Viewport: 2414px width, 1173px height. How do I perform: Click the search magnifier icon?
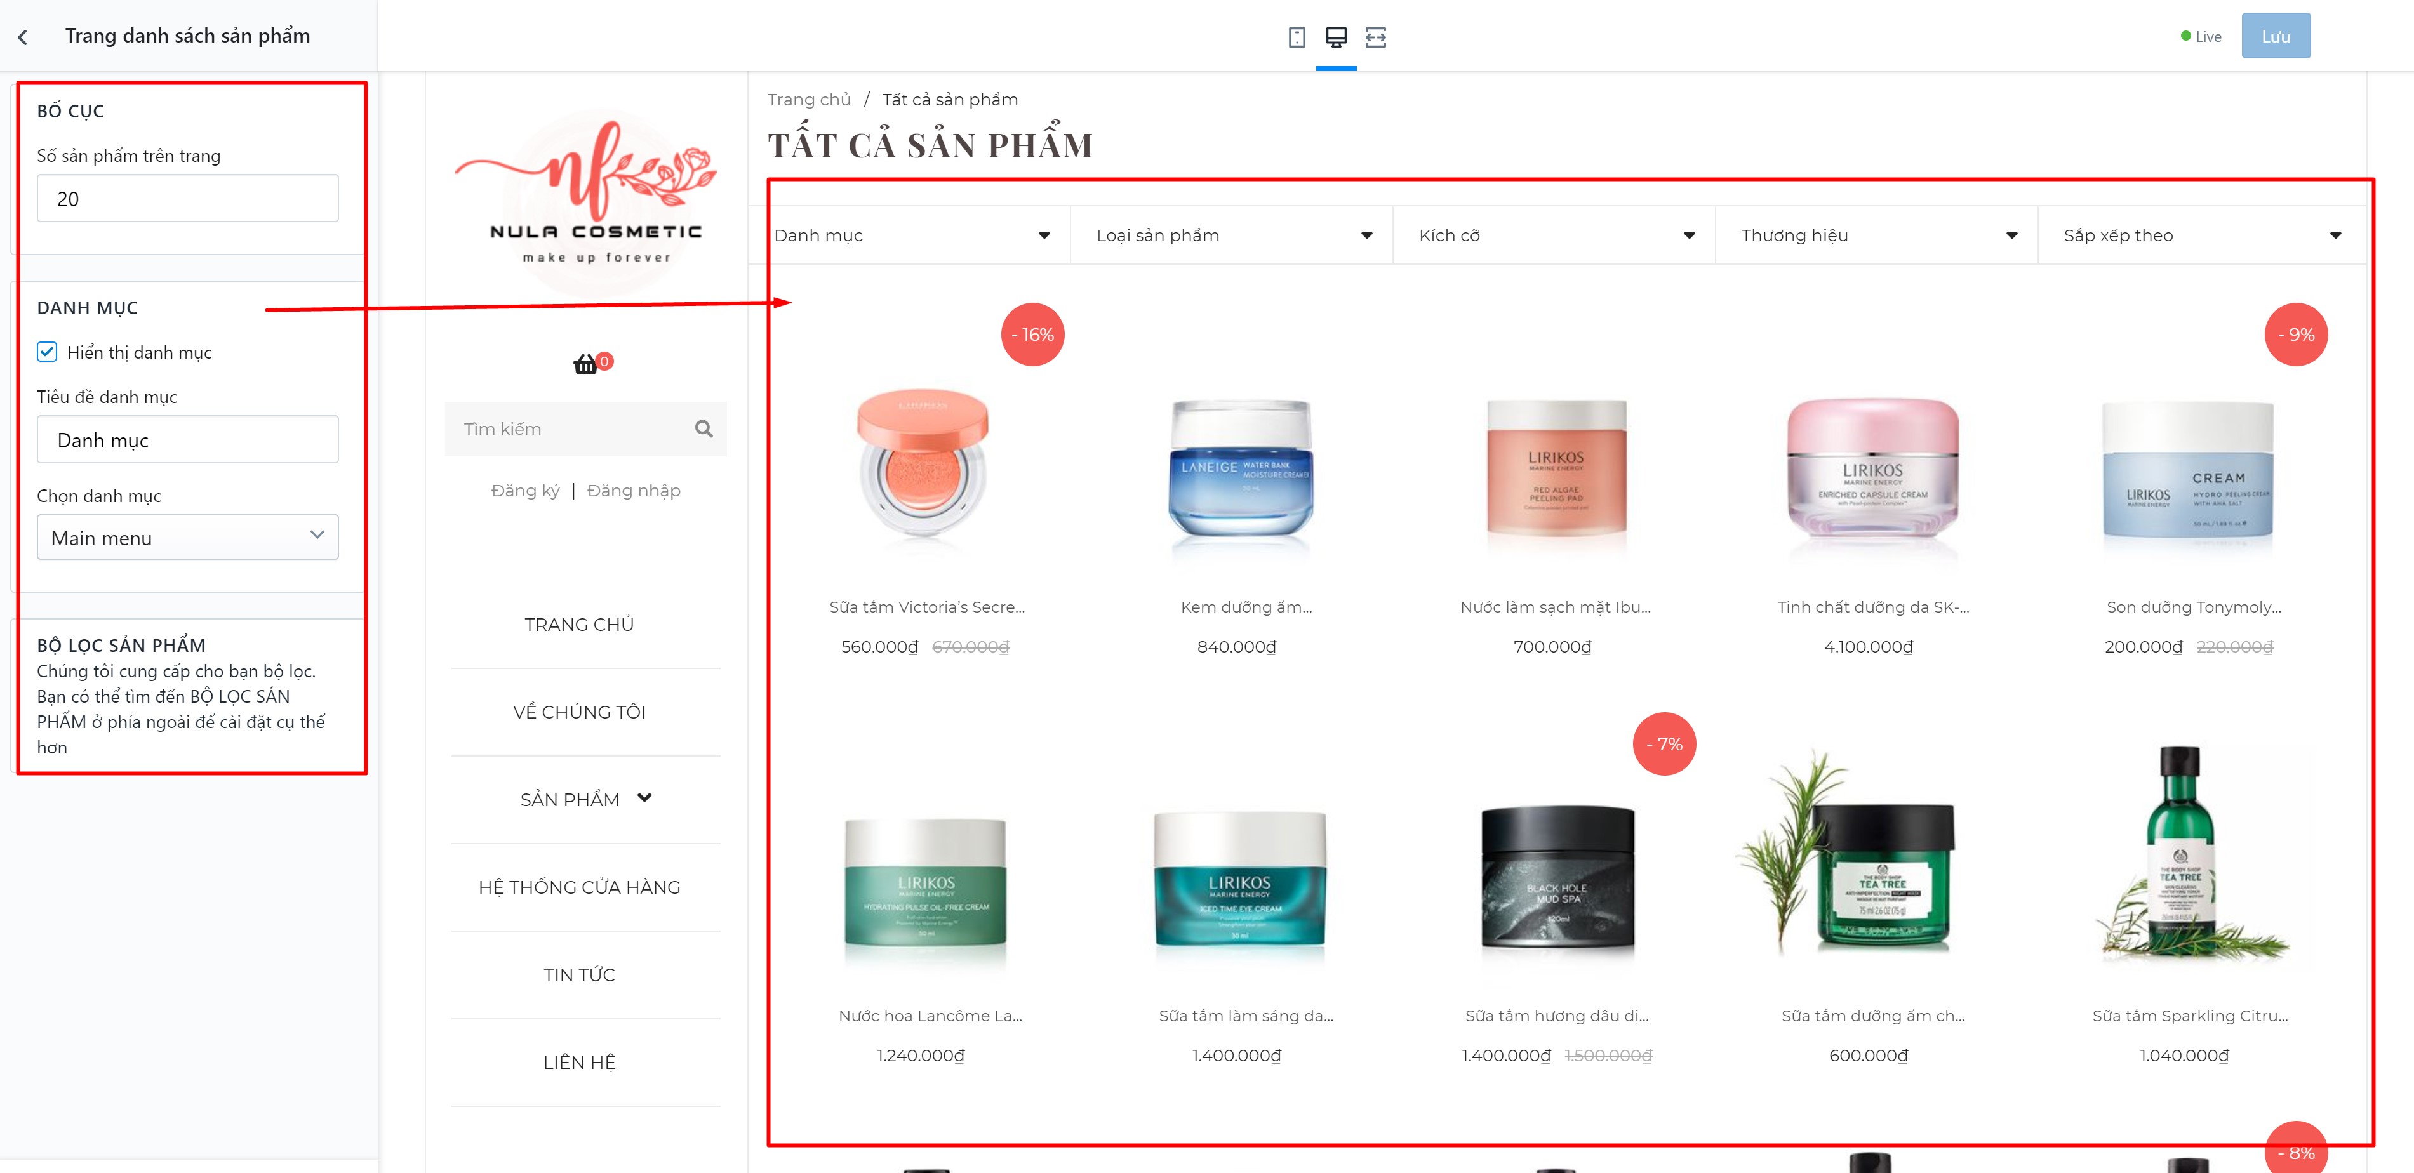pos(704,429)
